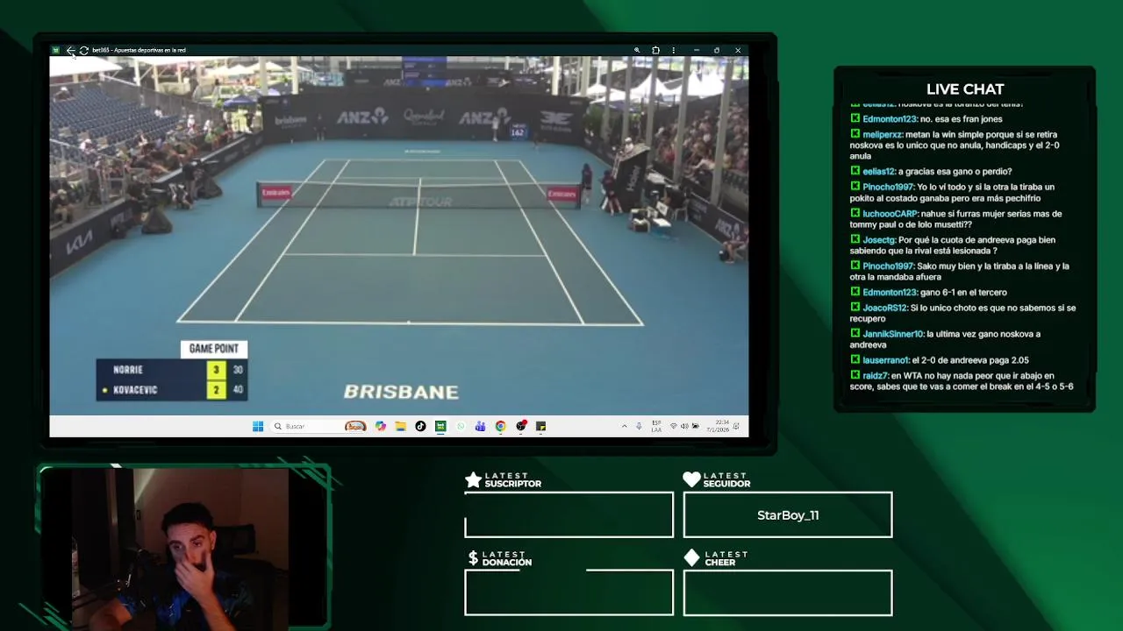The image size is (1123, 631).
Task: Minimize the bet365 window
Action: tap(696, 50)
